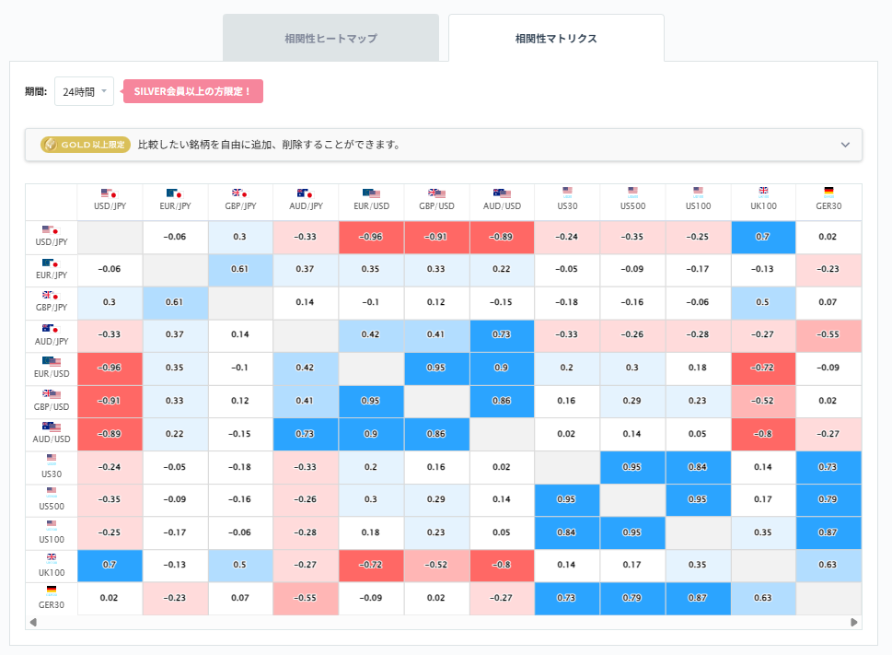This screenshot has height=655, width=892.
Task: Switch to the 相関性ヒートマップ tab
Action: 330,38
